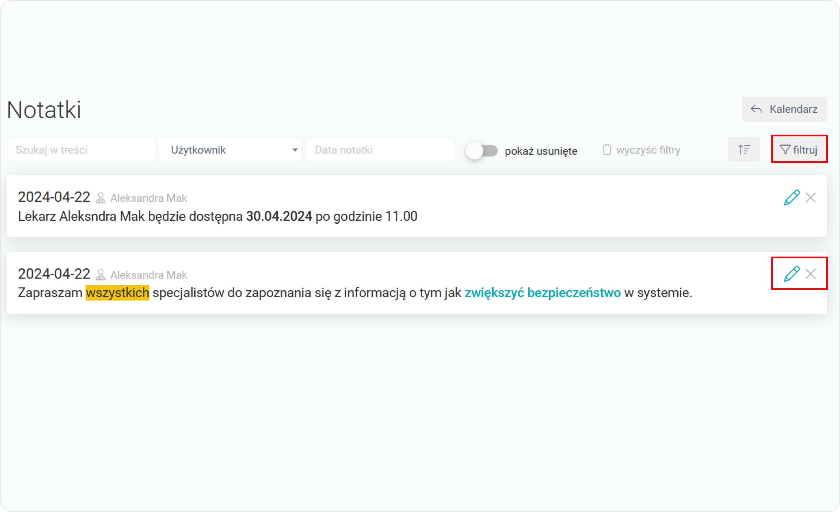Delete the Zapraszam wszystkich note

(811, 274)
